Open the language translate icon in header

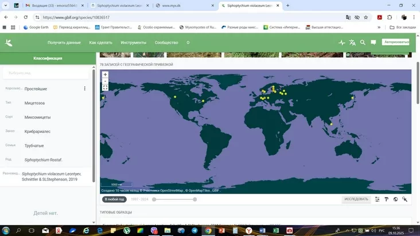pos(352,42)
